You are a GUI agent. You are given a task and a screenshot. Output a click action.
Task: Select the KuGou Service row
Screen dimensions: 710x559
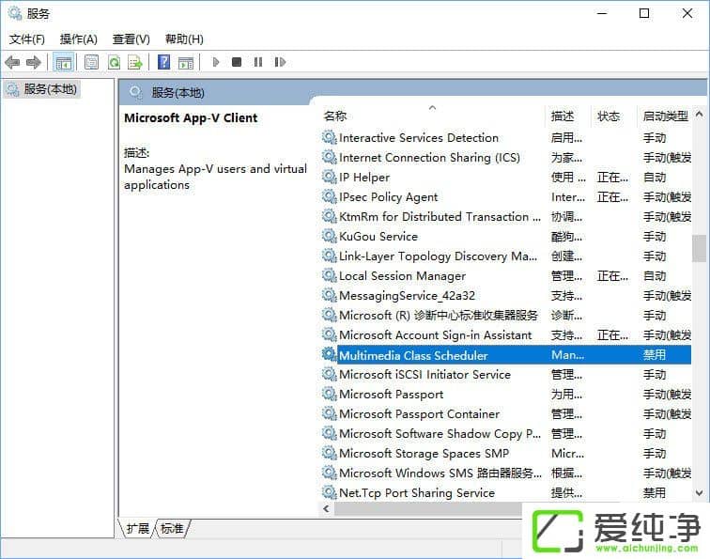pos(506,237)
